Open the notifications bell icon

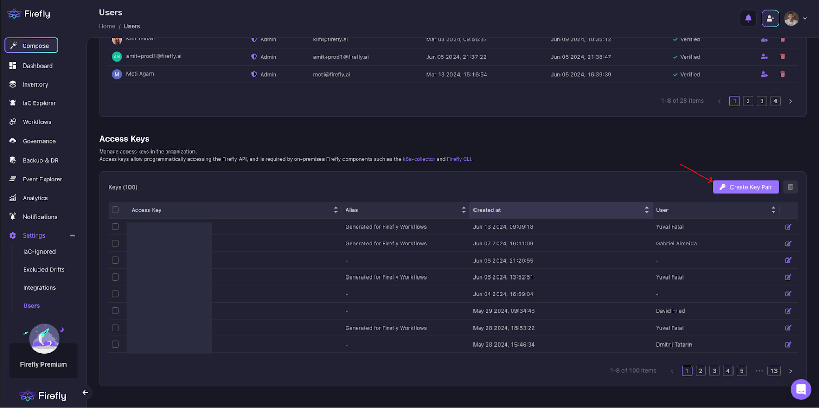[748, 18]
